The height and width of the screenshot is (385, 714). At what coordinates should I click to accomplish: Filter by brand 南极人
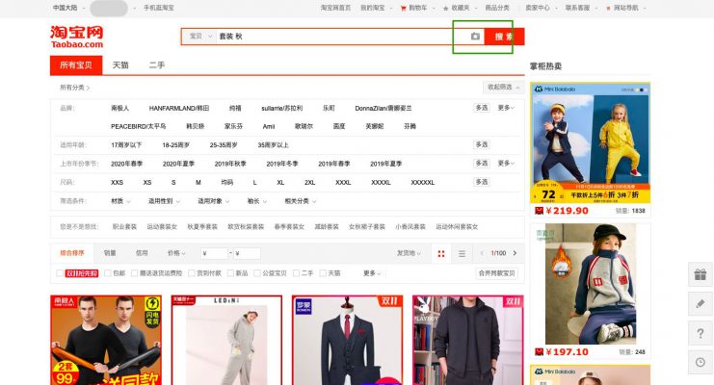pos(119,109)
